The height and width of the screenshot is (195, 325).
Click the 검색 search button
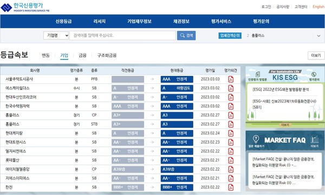186,35
